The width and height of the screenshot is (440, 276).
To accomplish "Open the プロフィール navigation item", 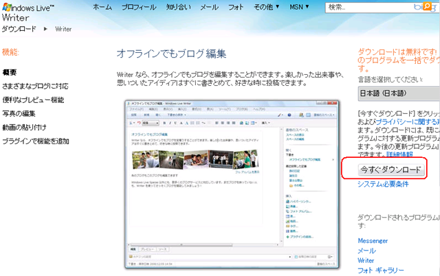I will pyautogui.click(x=139, y=7).
